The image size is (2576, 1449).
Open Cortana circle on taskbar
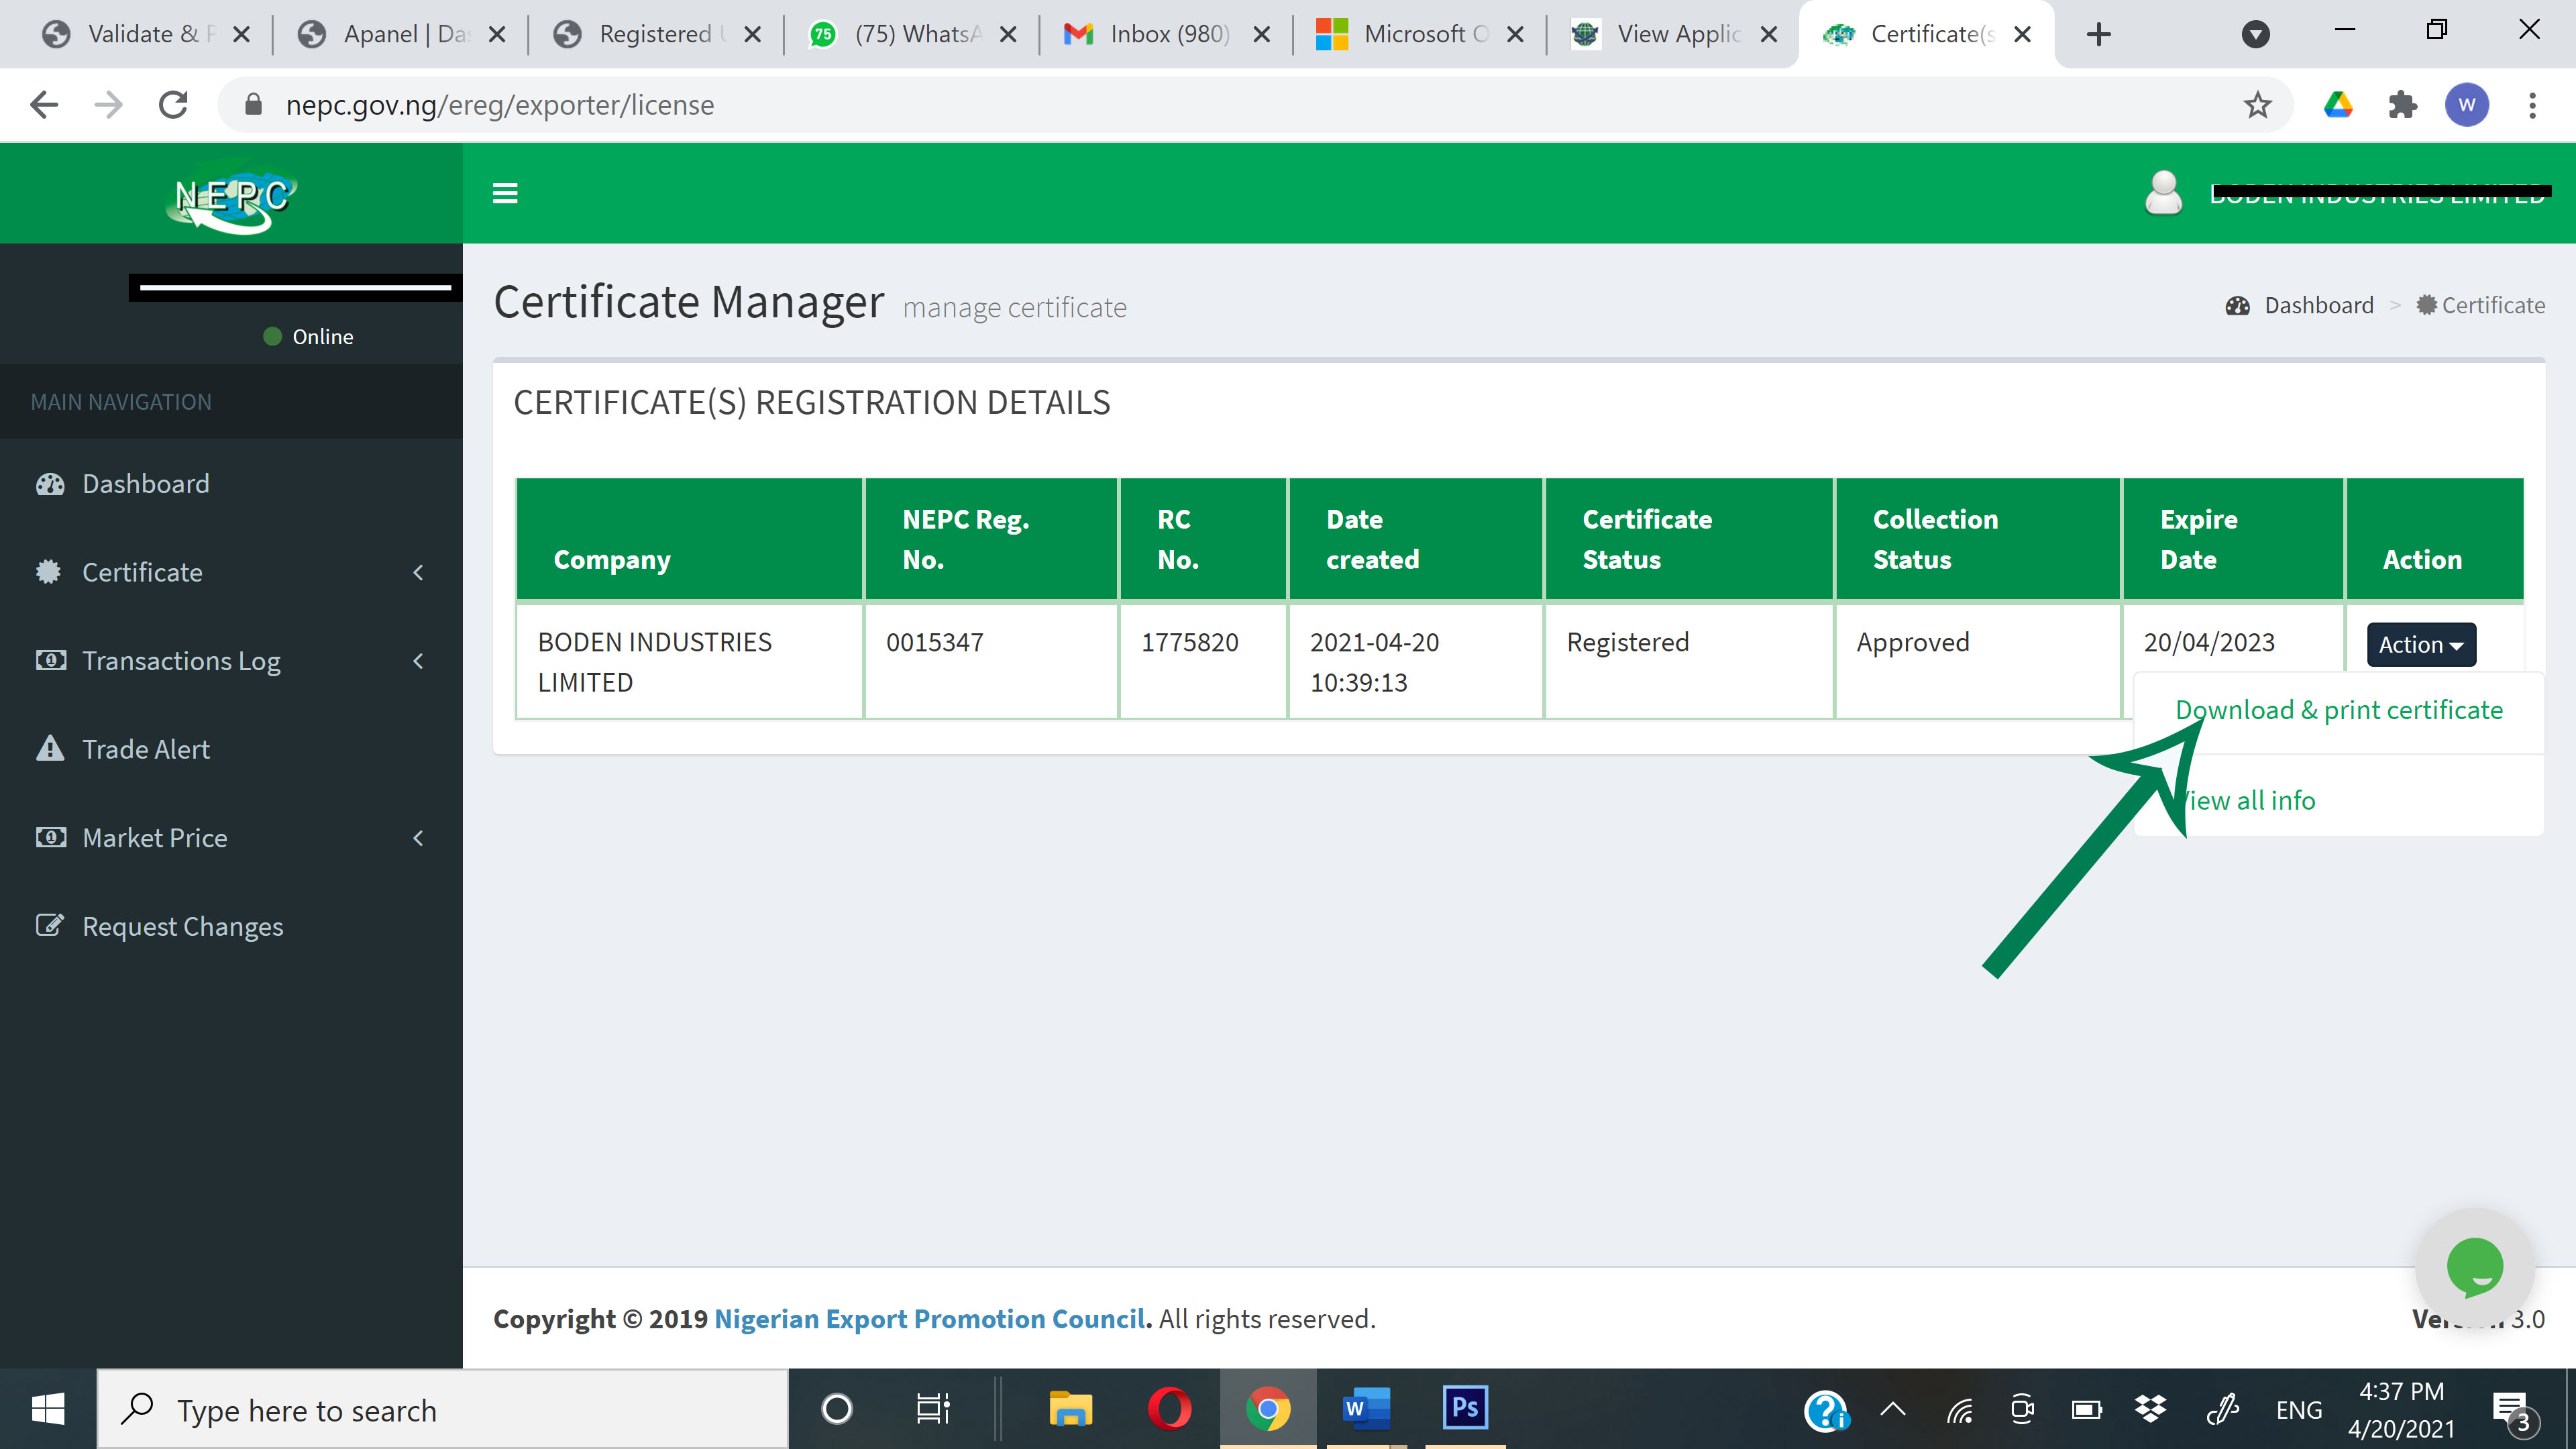(836, 1410)
